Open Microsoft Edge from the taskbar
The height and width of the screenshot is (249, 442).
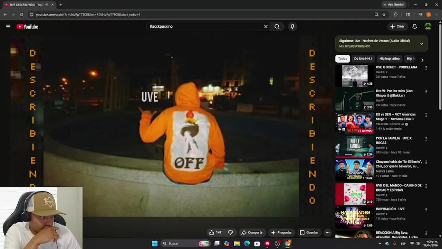[247, 243]
